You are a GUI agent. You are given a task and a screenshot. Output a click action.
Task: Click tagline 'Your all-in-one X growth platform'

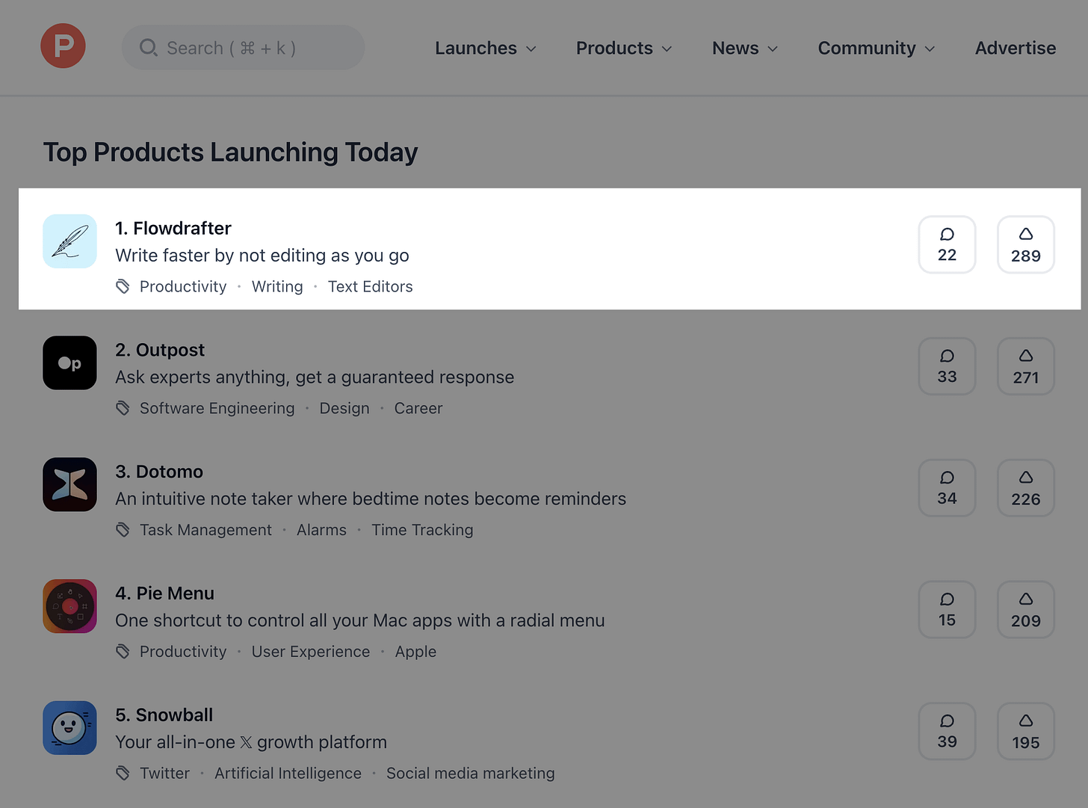251,742
